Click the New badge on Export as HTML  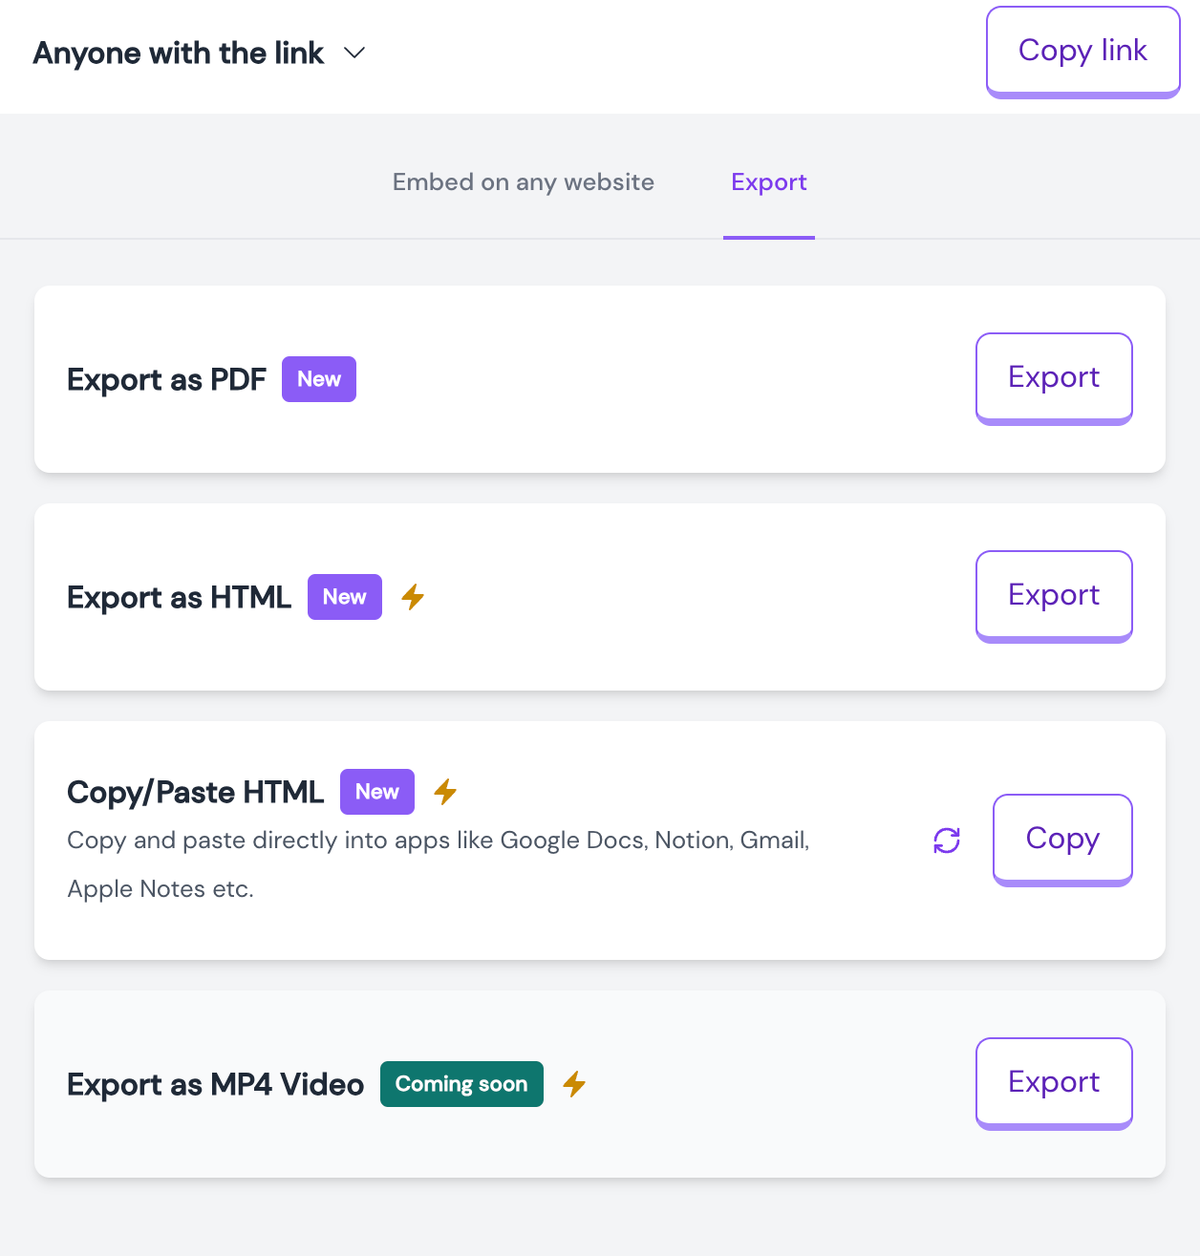(x=345, y=597)
